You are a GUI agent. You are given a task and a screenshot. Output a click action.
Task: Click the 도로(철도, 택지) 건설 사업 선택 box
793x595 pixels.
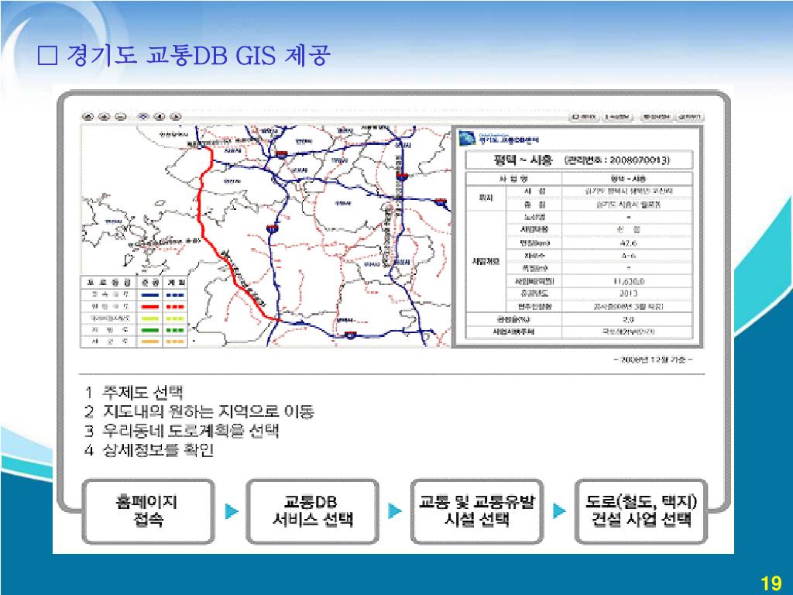coord(640,511)
